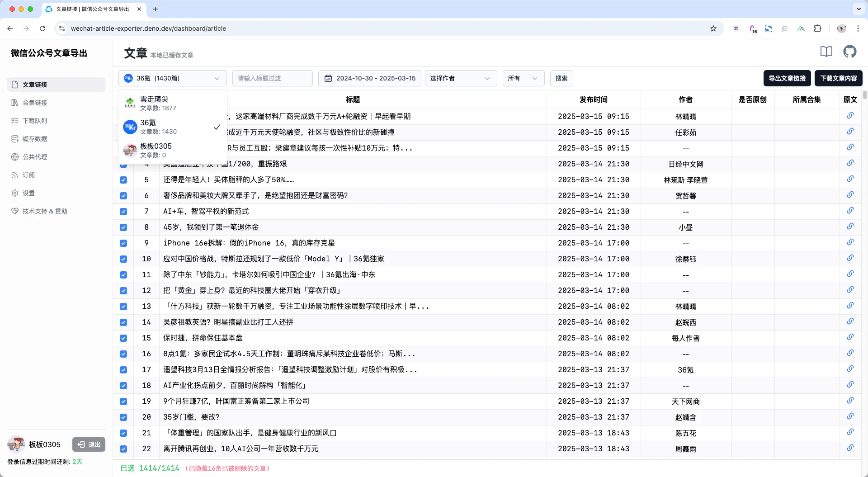Uncheck the checkbox for article 7
This screenshot has height=477, width=868.
pyautogui.click(x=123, y=212)
